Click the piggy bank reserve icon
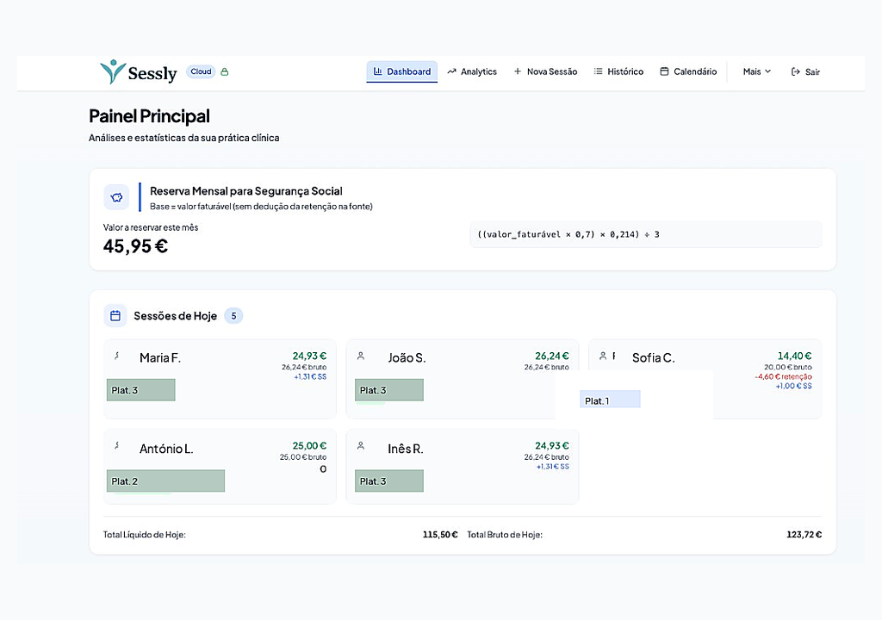 [x=116, y=197]
